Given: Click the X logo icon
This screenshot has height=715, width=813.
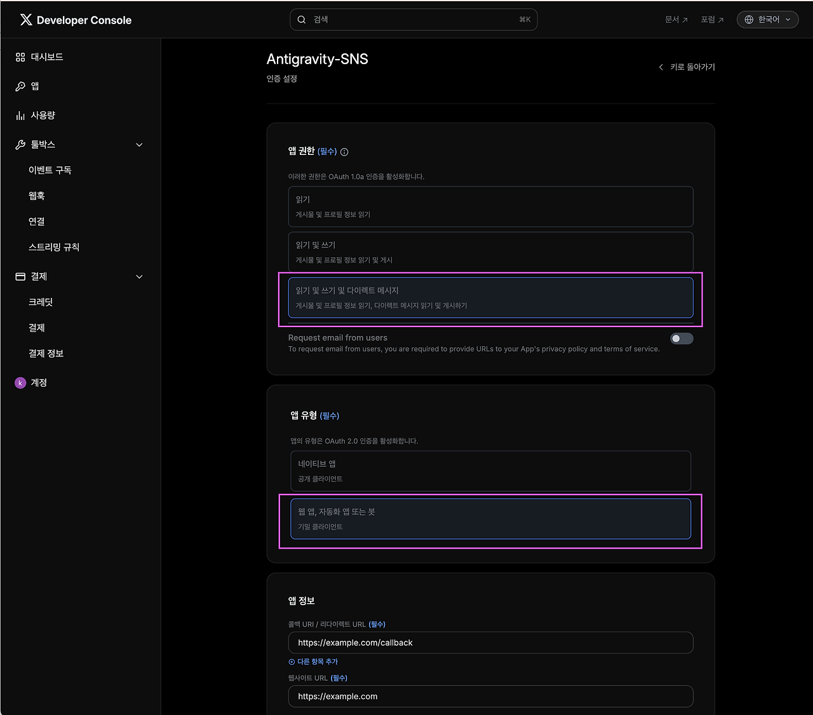Looking at the screenshot, I should coord(26,20).
